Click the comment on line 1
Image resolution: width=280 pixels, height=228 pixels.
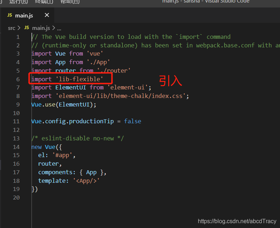131,37
